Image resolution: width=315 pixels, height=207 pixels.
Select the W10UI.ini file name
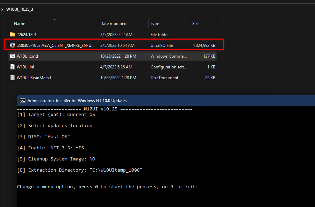[25, 67]
